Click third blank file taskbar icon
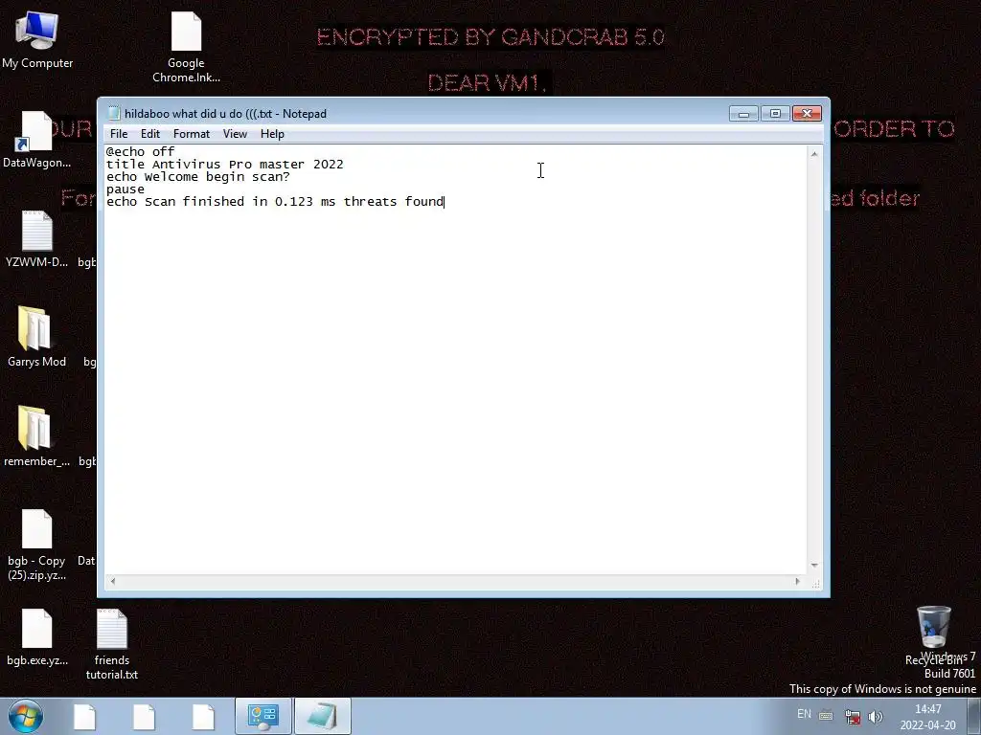 pos(203,716)
